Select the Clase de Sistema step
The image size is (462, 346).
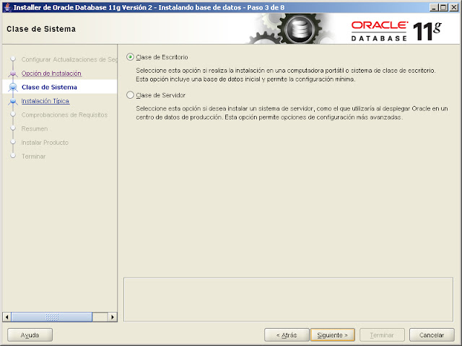click(49, 87)
